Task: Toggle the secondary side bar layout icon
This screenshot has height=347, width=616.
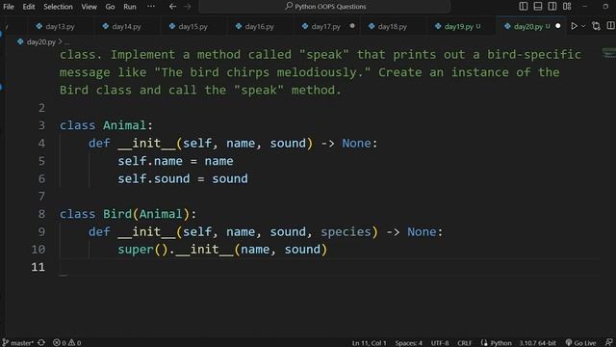Action: pos(552,7)
